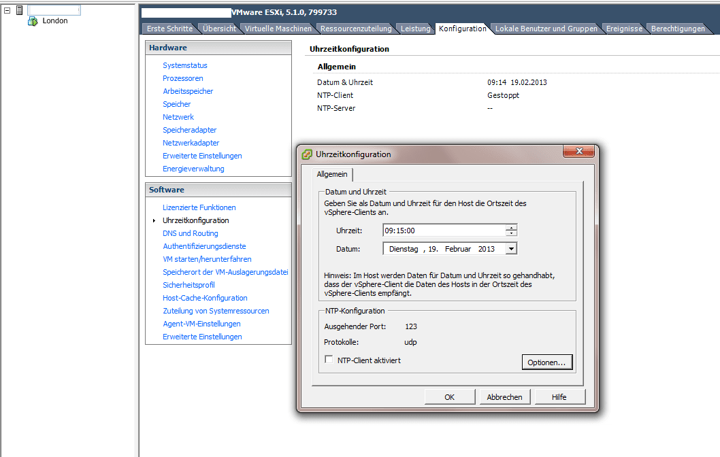This screenshot has width=720, height=457.
Task: Open the Datum calendar dropdown
Action: coord(511,249)
